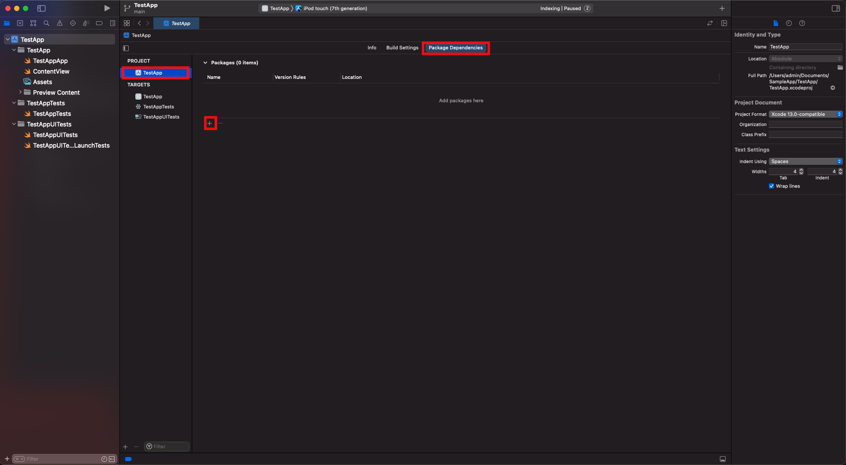
Task: Show only recently modified files
Action: point(104,459)
